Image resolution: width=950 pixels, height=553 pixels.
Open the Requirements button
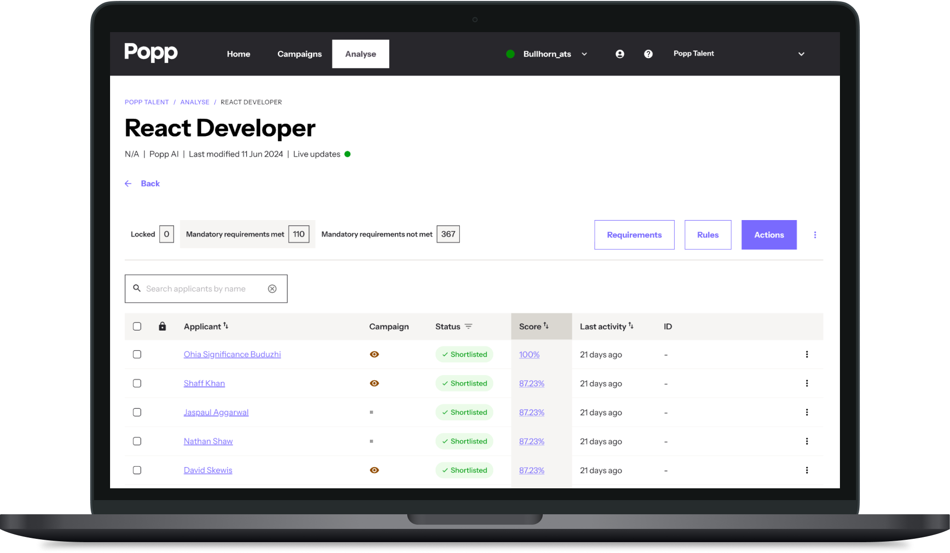[634, 235]
